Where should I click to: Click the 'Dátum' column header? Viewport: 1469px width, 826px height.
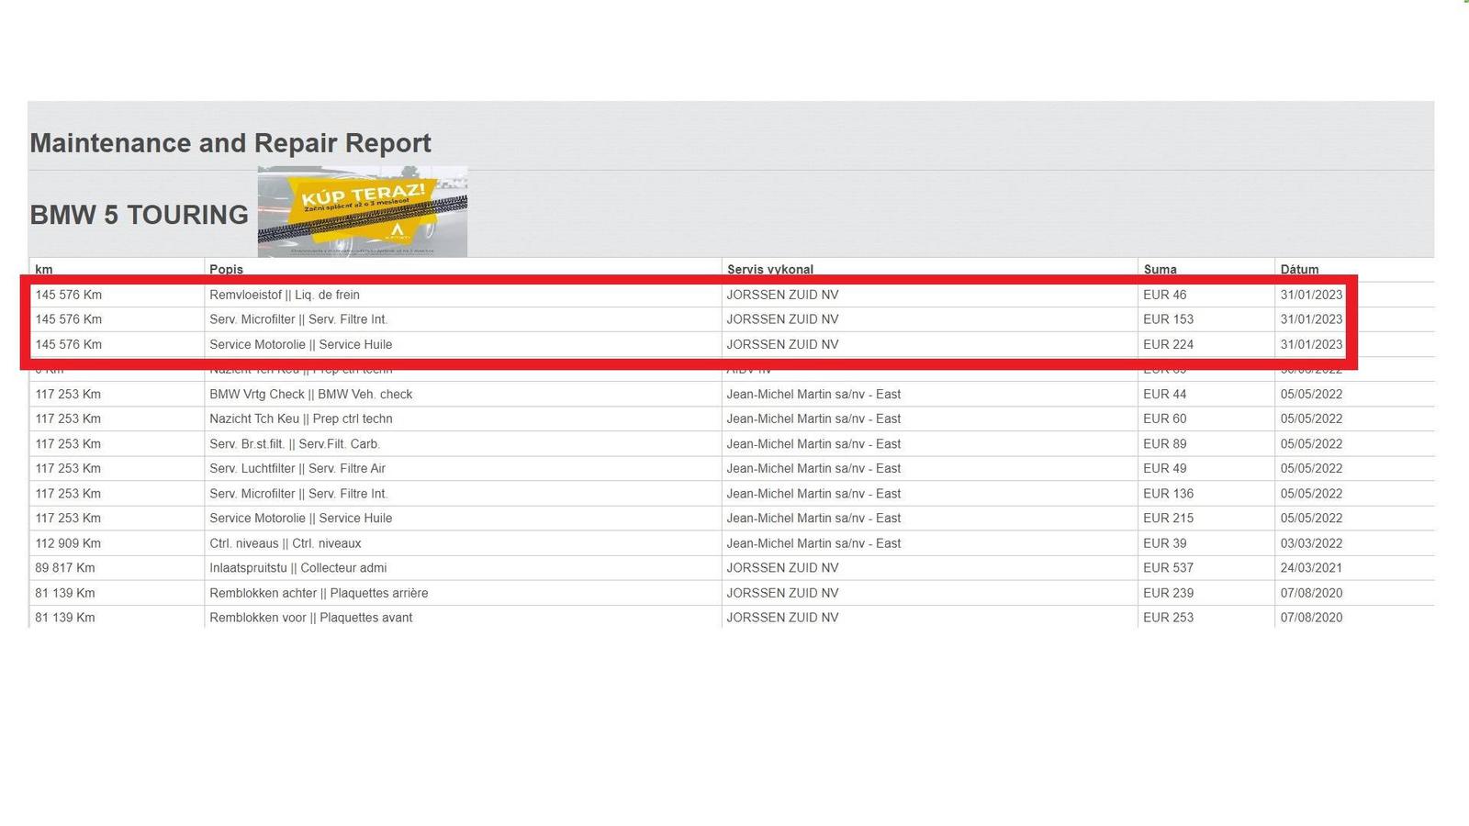tap(1299, 269)
